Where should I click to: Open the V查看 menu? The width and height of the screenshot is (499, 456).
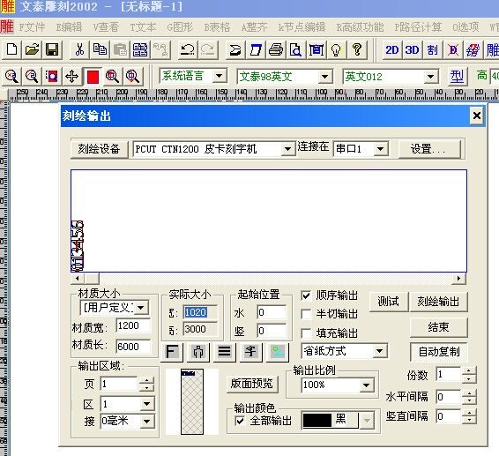[x=106, y=27]
